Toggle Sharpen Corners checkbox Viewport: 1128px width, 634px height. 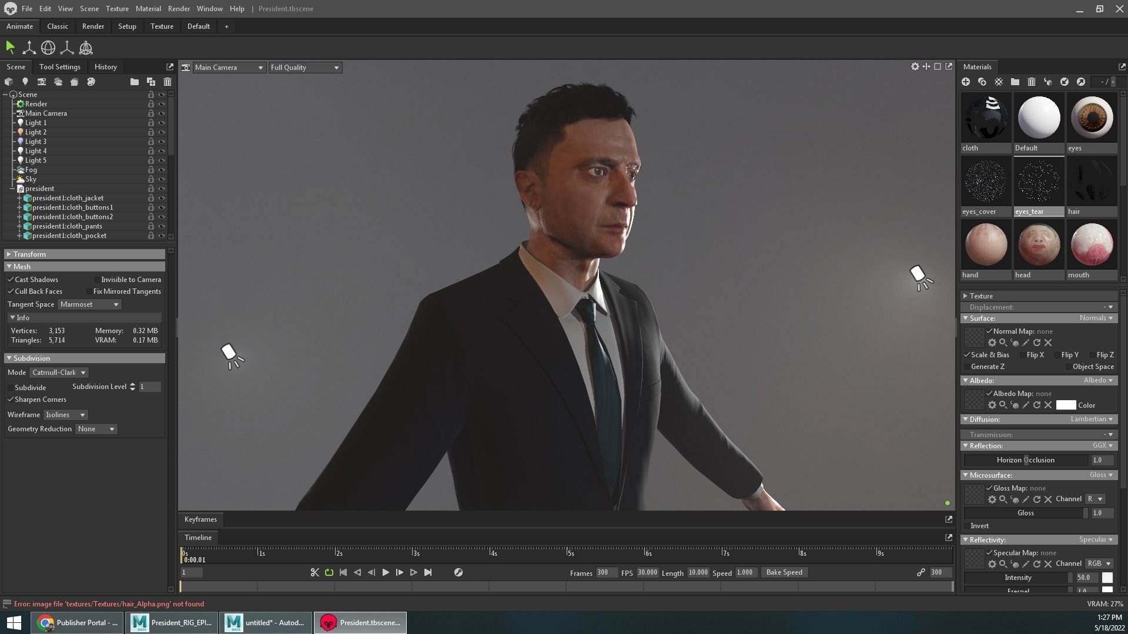coord(11,400)
